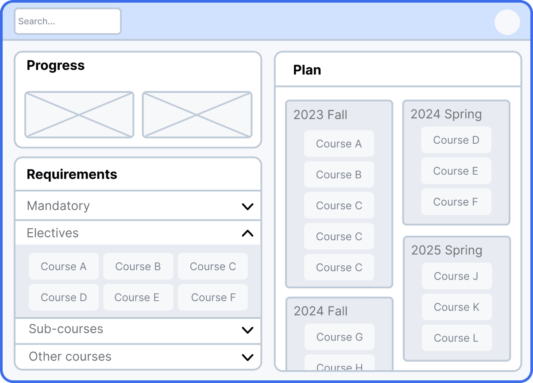Expand the Mandatory requirements chevron
Image resolution: width=533 pixels, height=383 pixels.
click(247, 206)
